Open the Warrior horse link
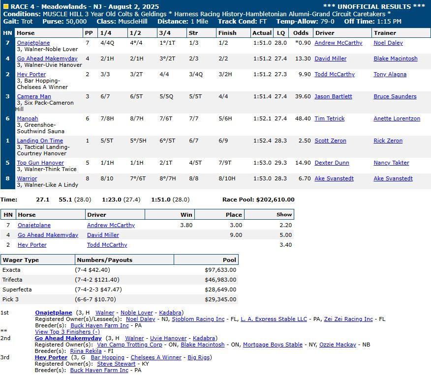Image resolution: width=431 pixels, height=375 pixels. point(27,178)
